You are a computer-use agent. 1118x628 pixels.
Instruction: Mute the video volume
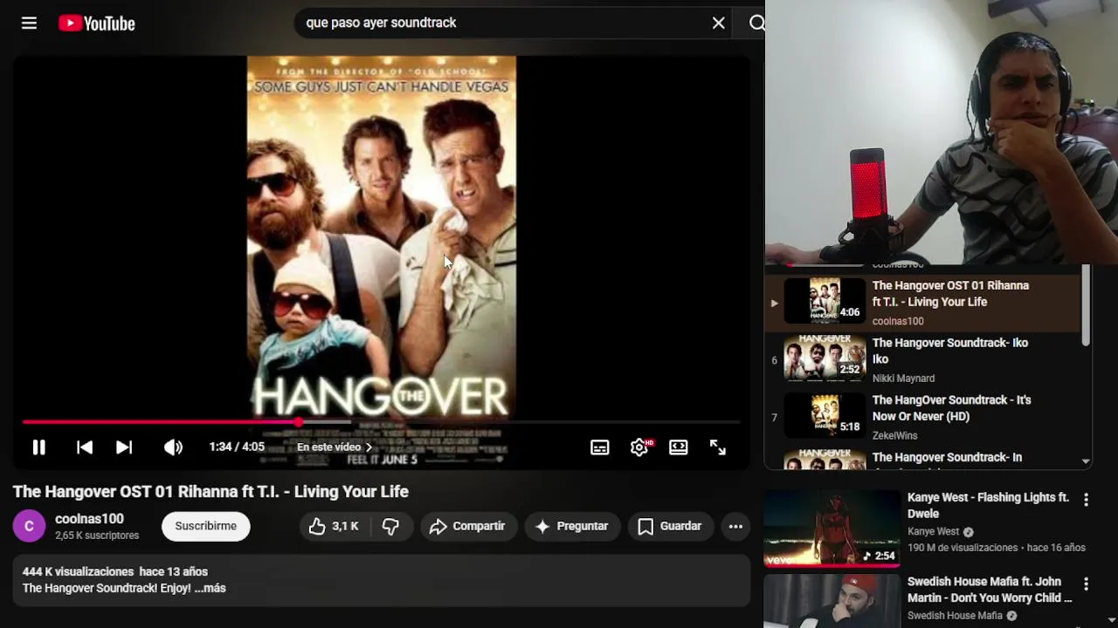pyautogui.click(x=173, y=447)
